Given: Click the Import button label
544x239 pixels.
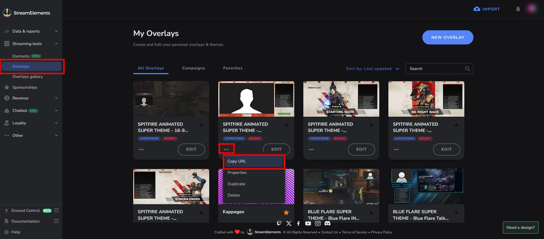Looking at the screenshot, I should tap(491, 9).
